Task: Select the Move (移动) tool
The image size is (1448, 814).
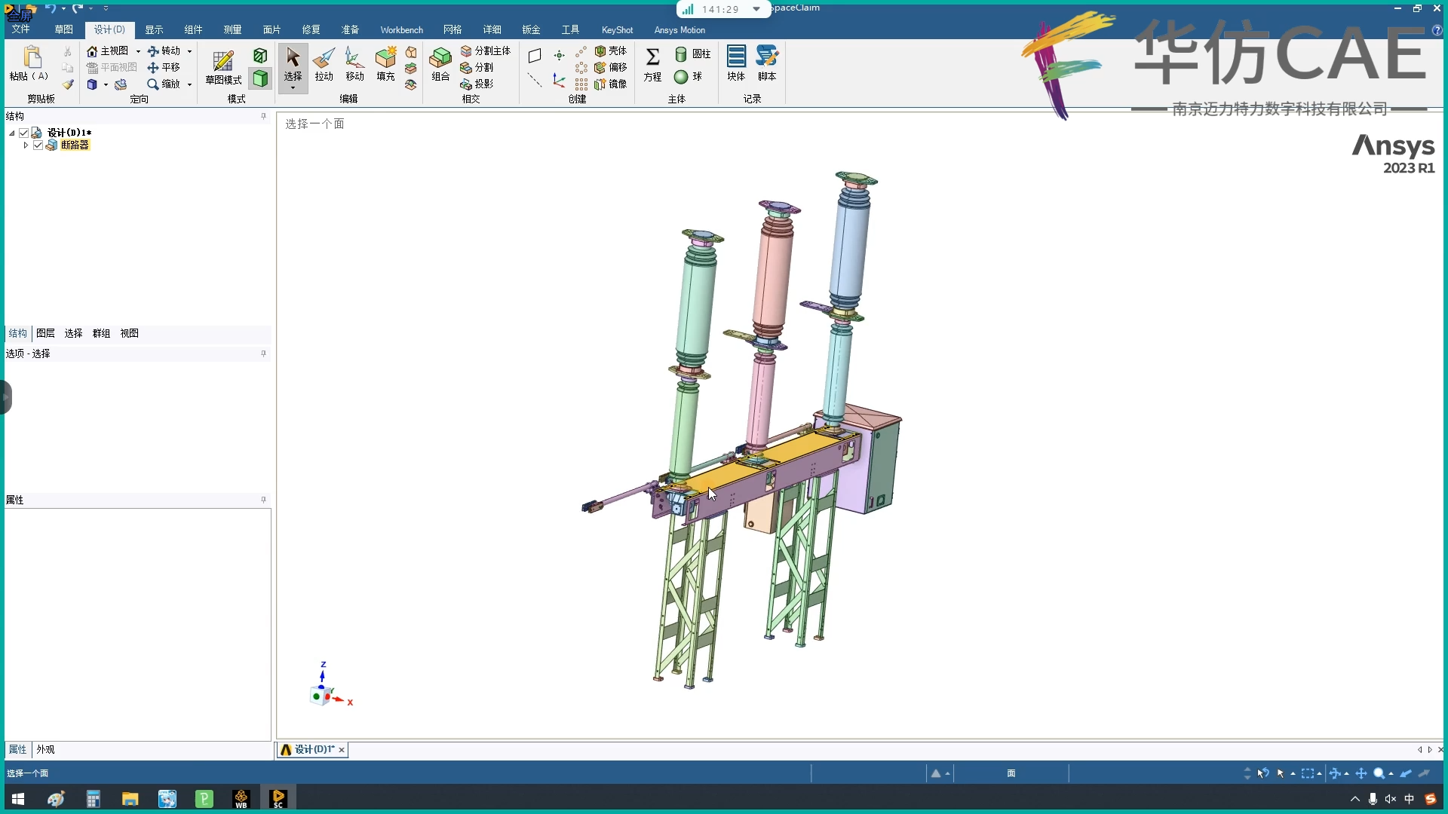Action: coord(354,64)
